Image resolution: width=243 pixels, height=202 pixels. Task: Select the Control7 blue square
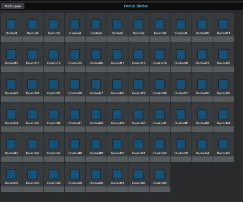[139, 24]
